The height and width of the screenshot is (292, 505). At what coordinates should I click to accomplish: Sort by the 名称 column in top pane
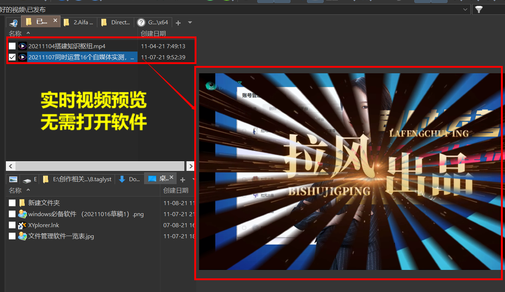[15, 34]
